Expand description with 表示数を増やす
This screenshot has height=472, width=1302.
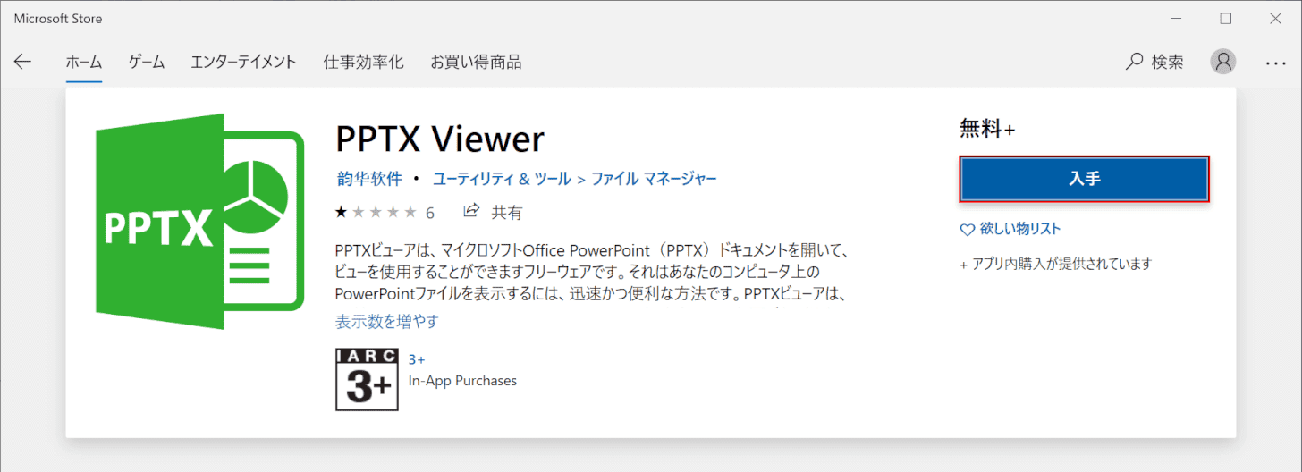387,321
